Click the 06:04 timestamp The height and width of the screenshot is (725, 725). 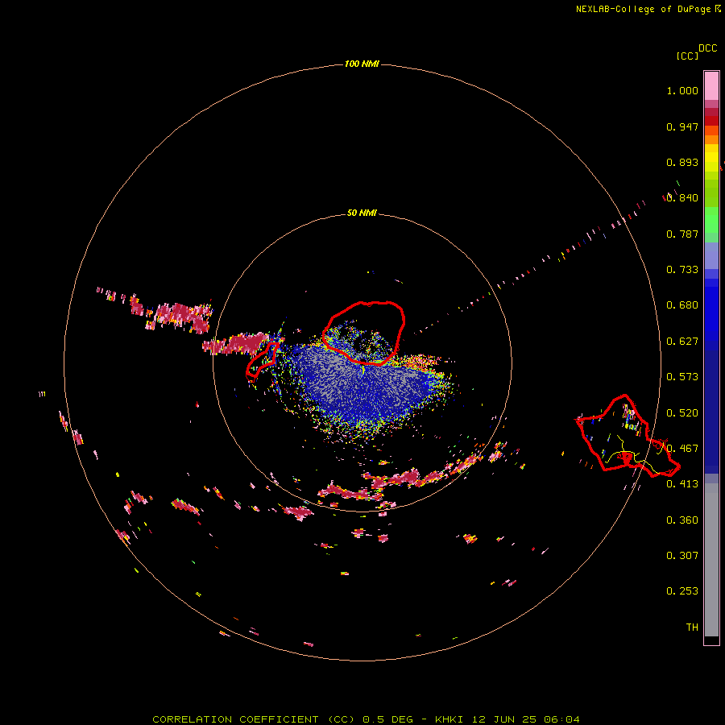[x=561, y=719]
